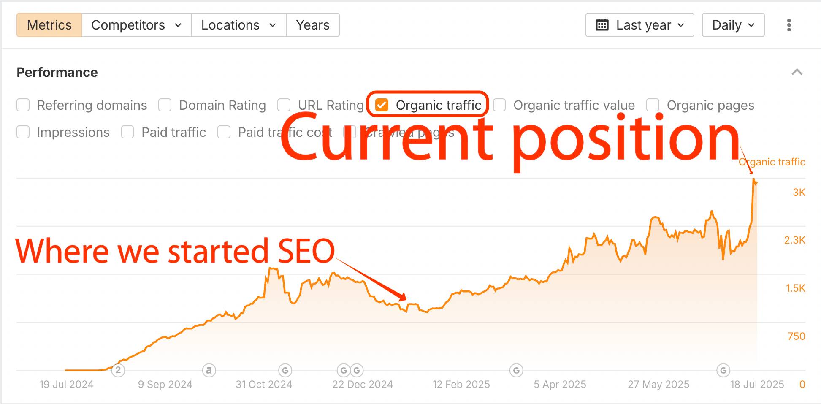Open the Last year date dropdown
This screenshot has width=821, height=404.
tap(639, 25)
